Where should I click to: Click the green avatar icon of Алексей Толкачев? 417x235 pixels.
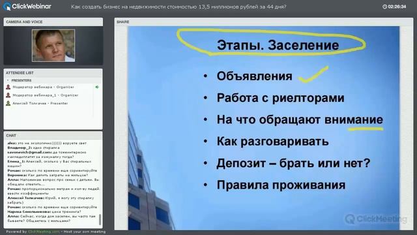pos(8,103)
